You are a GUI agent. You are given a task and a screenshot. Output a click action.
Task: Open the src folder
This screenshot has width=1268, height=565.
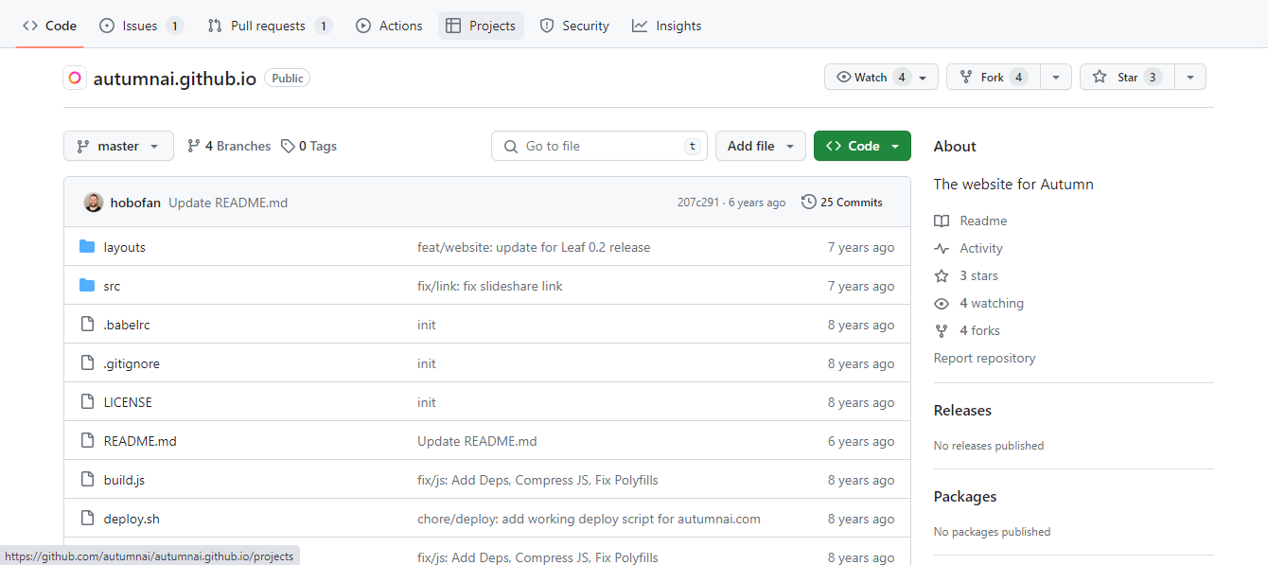112,286
